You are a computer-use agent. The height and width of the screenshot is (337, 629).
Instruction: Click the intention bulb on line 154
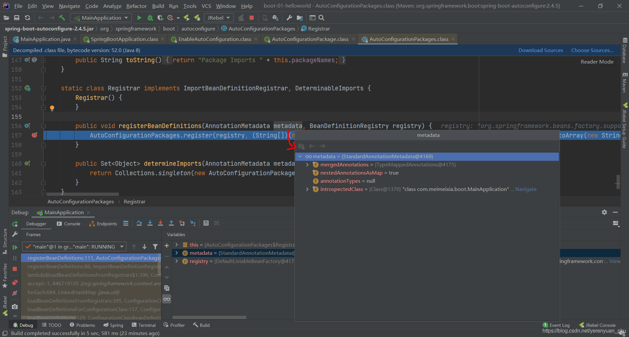click(52, 108)
